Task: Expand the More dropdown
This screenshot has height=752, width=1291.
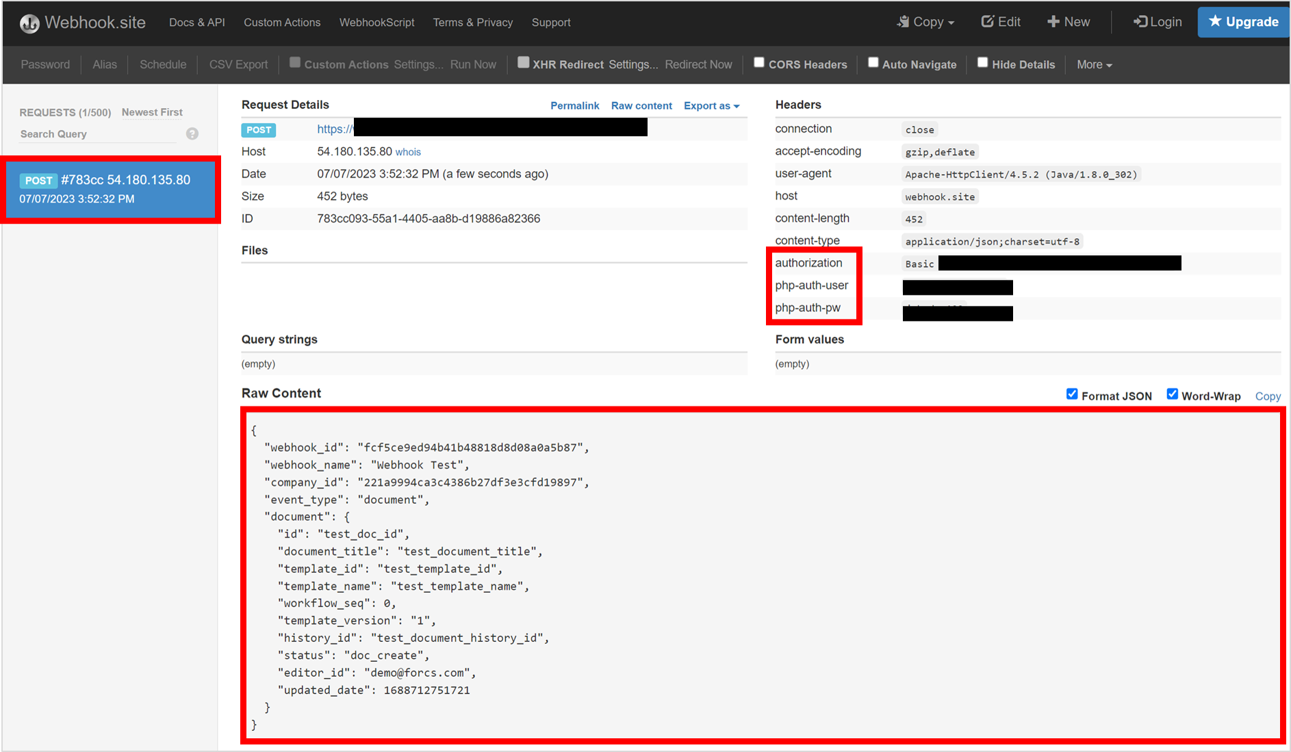Action: [x=1094, y=64]
